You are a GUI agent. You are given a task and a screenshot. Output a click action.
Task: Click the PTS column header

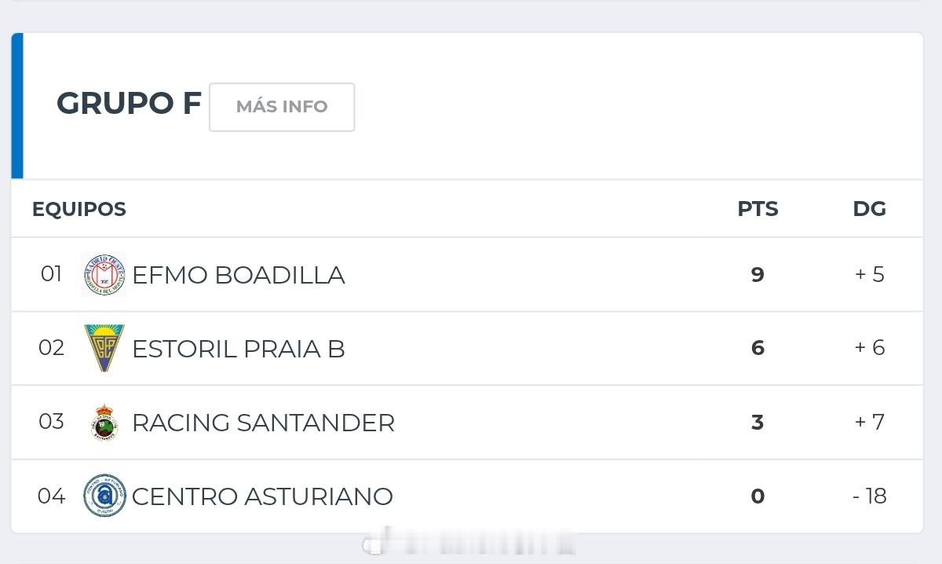point(758,209)
